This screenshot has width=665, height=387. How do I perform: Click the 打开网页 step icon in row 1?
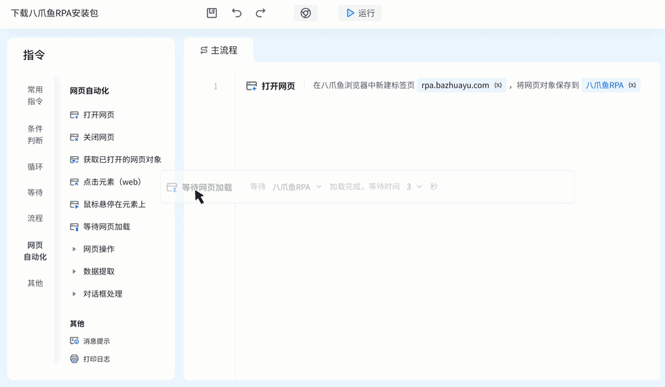[252, 86]
